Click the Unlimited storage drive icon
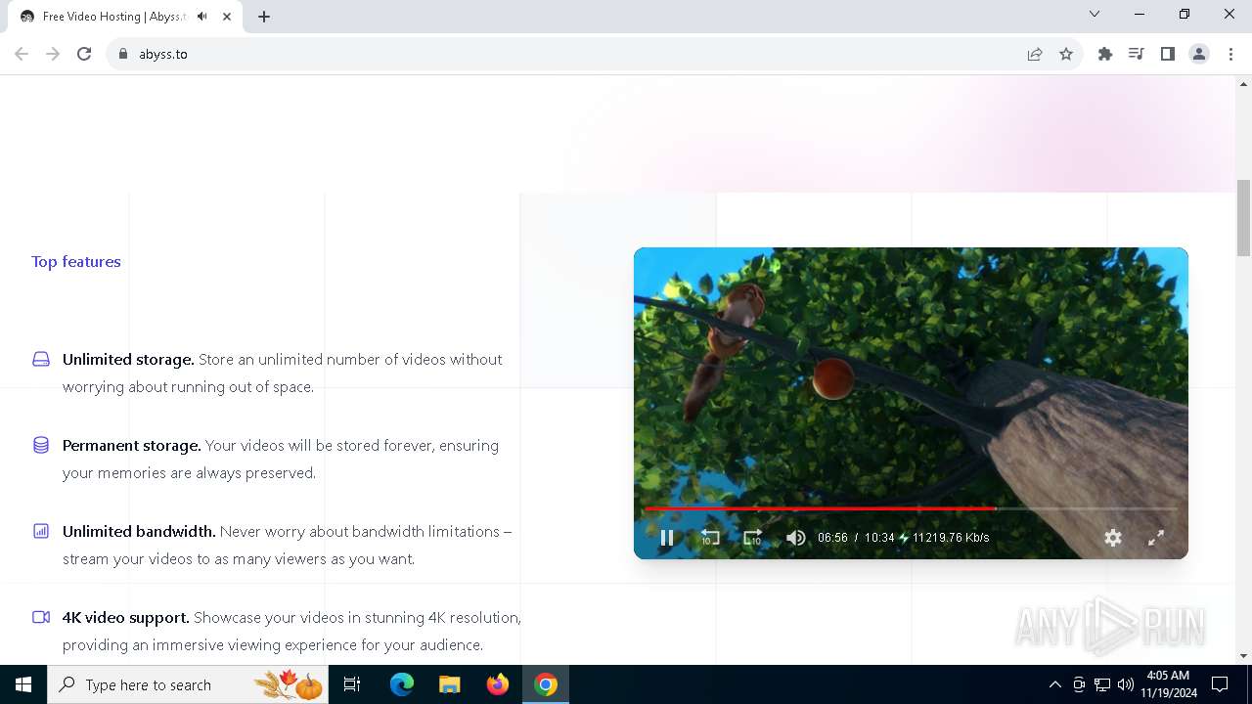Screen dimensions: 1252x704 coord(41,359)
